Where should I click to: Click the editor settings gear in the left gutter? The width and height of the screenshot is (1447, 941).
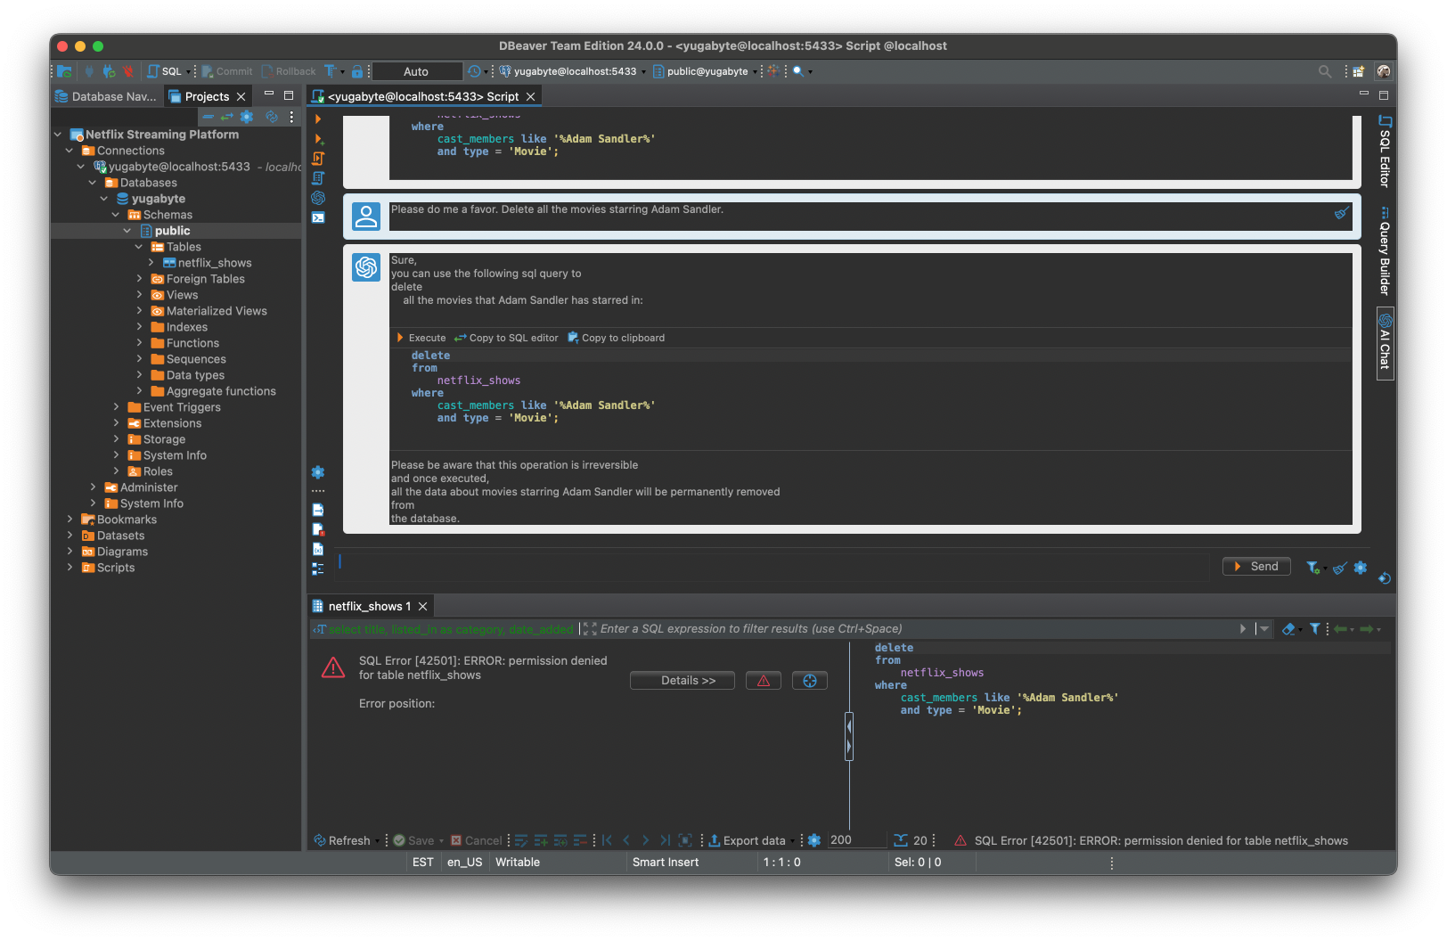[318, 472]
